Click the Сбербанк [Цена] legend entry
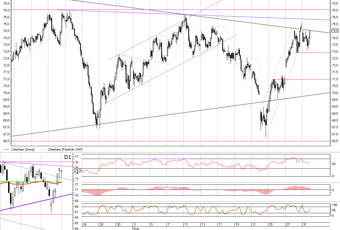340x230 pixels. point(23,149)
